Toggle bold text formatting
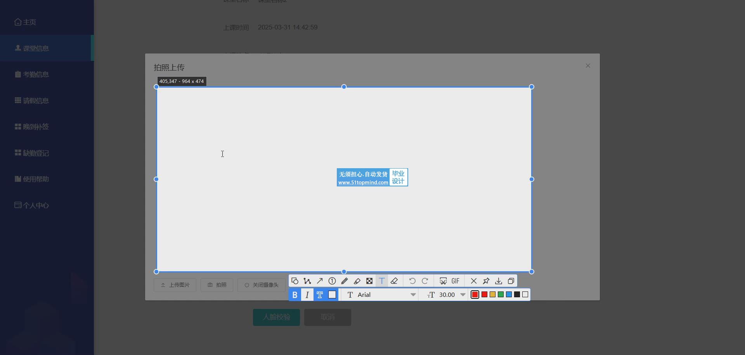 coord(295,295)
